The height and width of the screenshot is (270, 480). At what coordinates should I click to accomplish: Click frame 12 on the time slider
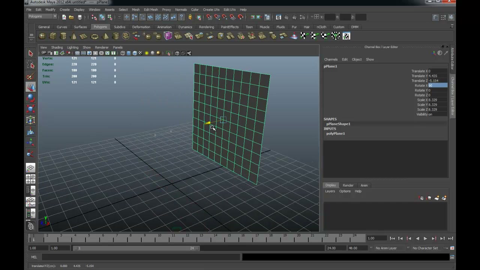(x=187, y=237)
